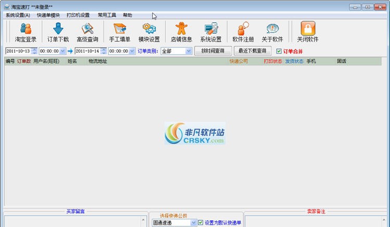Open the 常用工具 menu
This screenshot has width=390, height=227.
(107, 15)
